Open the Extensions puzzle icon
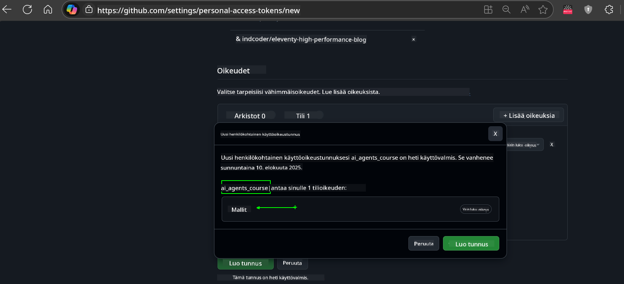 (x=609, y=10)
